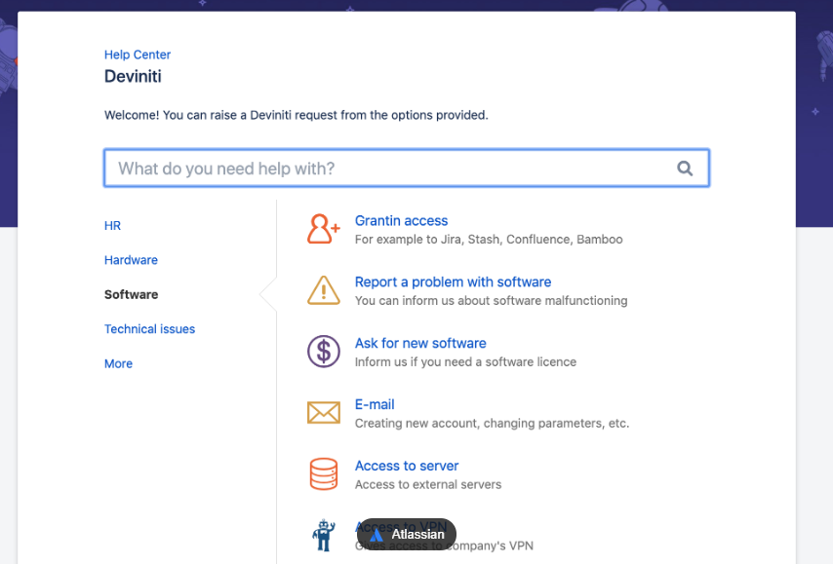
Task: Open Report a problem with software
Action: tap(453, 282)
